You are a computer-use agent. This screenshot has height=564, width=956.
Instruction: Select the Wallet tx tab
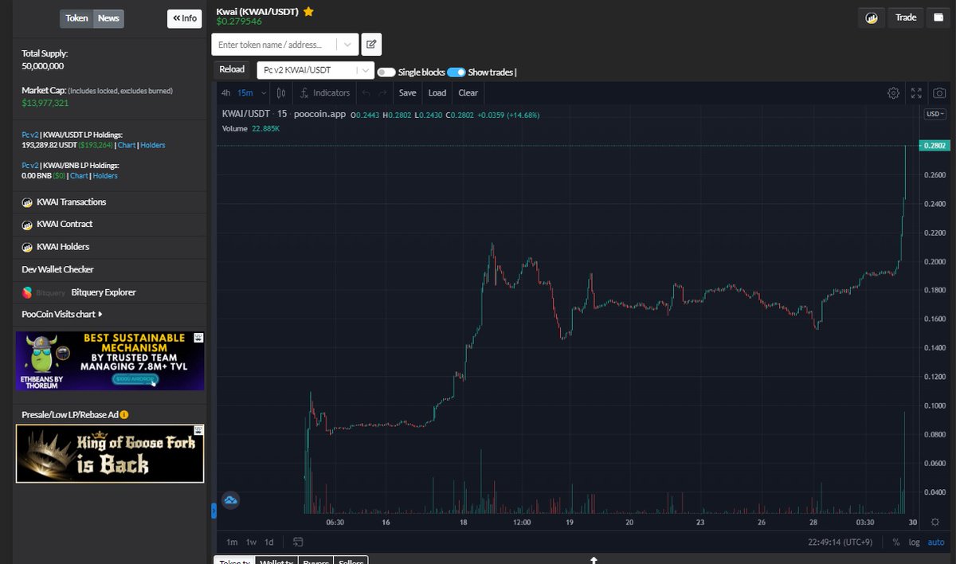coord(278,561)
